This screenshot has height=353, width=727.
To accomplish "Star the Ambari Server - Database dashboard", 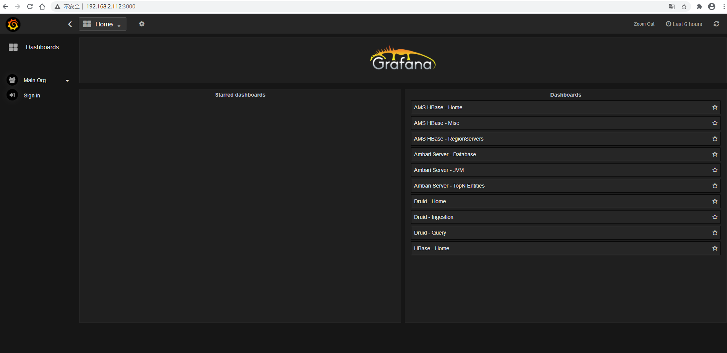I will [715, 154].
